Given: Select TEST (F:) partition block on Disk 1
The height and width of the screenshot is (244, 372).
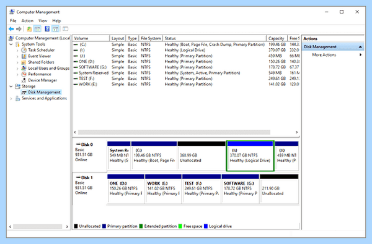Looking at the screenshot, I should 201,188.
